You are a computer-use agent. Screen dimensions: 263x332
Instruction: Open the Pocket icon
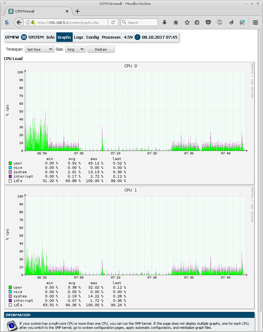tap(208, 22)
